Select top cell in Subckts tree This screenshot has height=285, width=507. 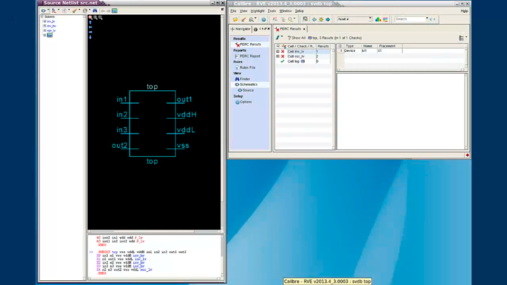tap(50, 35)
